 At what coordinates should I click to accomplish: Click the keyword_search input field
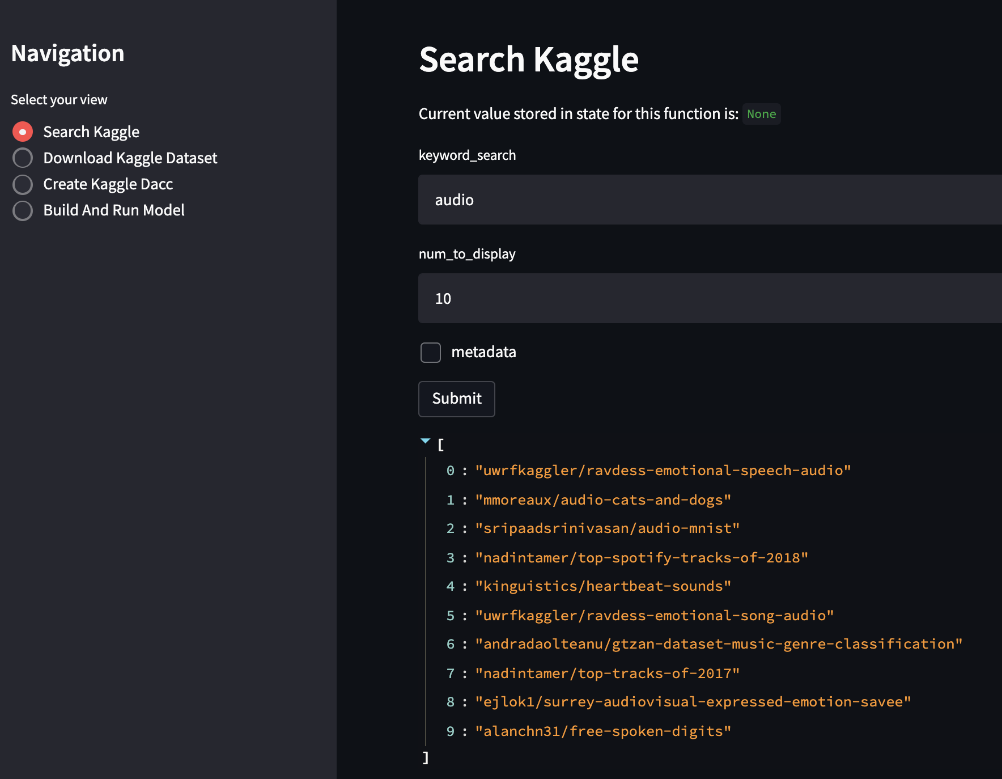point(708,200)
